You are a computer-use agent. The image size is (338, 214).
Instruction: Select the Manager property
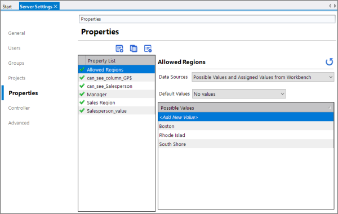(x=117, y=94)
